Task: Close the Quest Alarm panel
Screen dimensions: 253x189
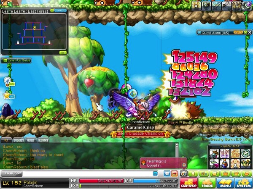Action: tap(250, 32)
